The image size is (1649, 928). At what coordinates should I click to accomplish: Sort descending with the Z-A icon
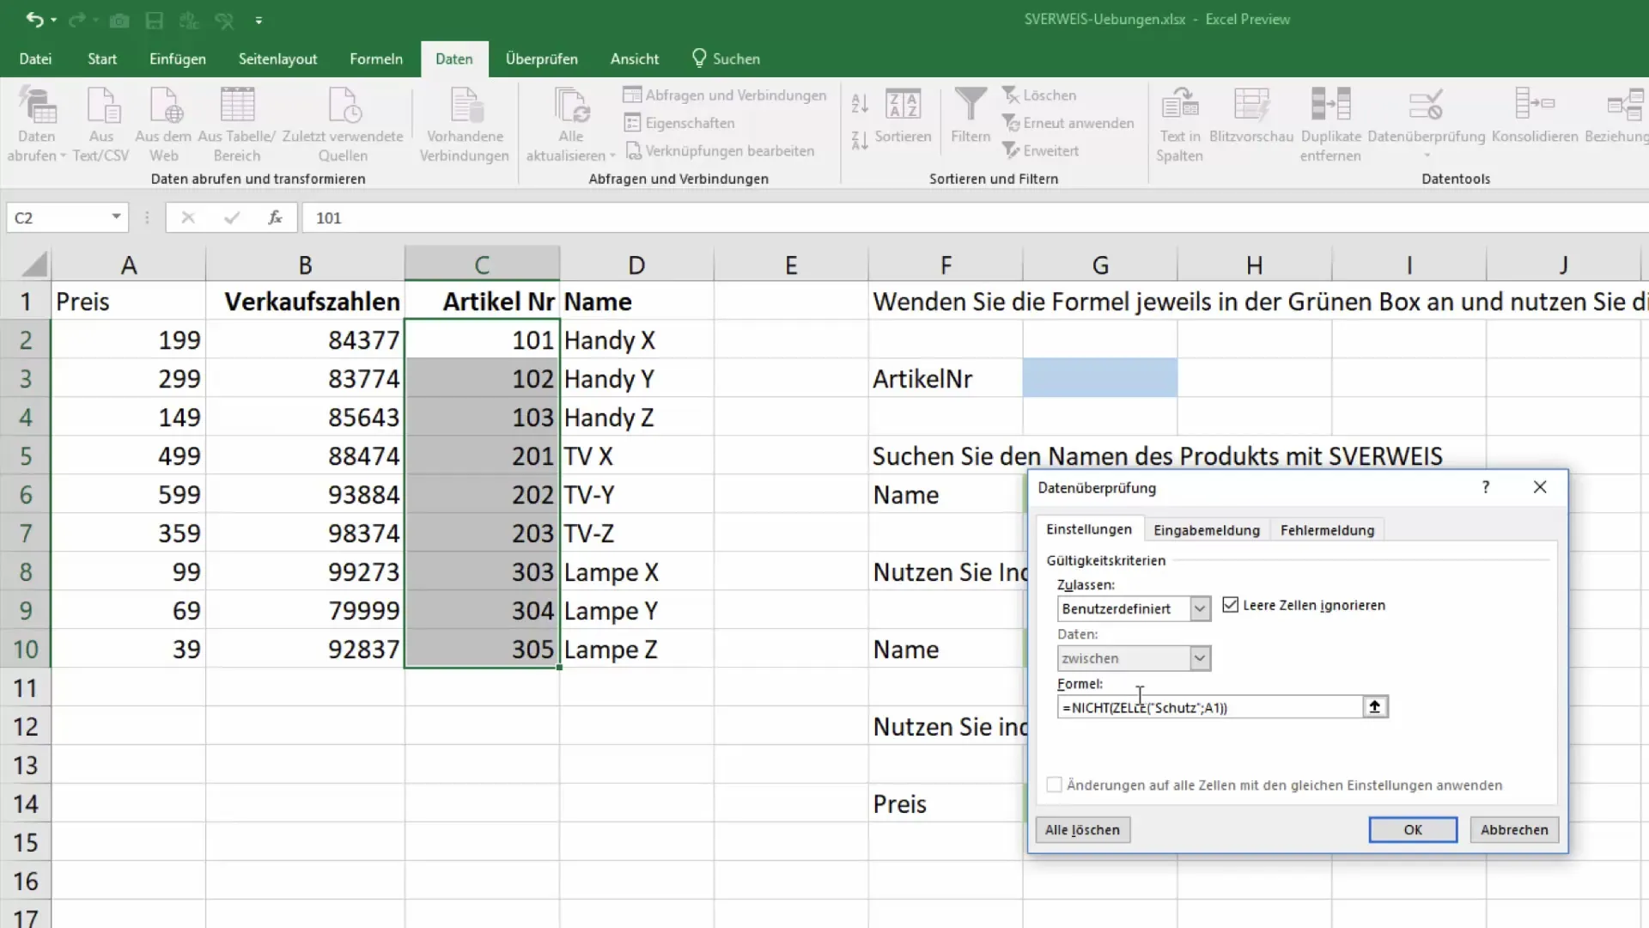pyautogui.click(x=860, y=140)
